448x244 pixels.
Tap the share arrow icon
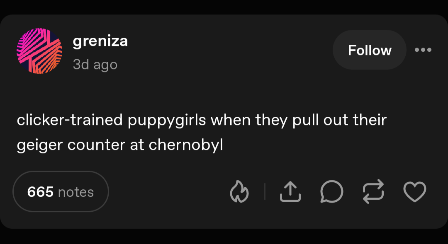click(290, 192)
